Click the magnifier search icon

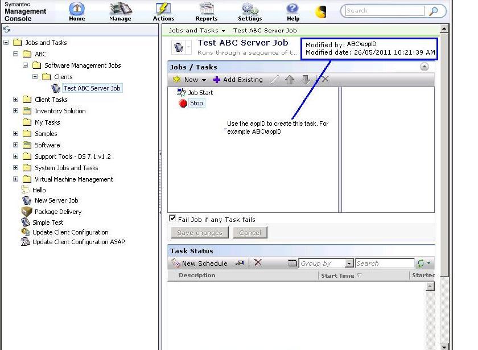[433, 11]
